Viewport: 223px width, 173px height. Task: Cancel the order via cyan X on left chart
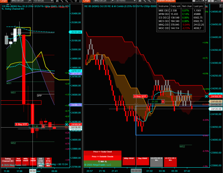click(x=66, y=124)
